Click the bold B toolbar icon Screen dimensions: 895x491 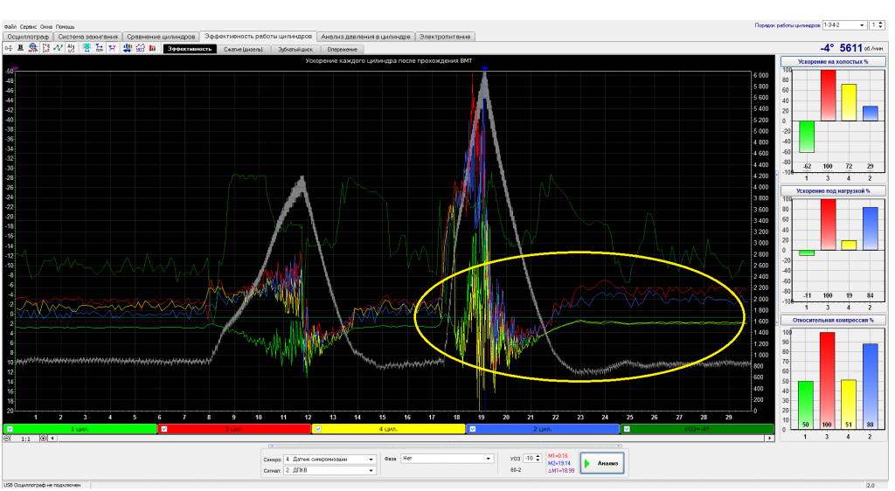[x=21, y=48]
